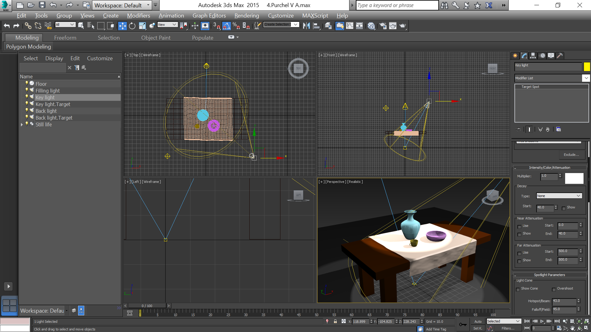
Task: Click the Mirror tool icon
Action: 306,26
